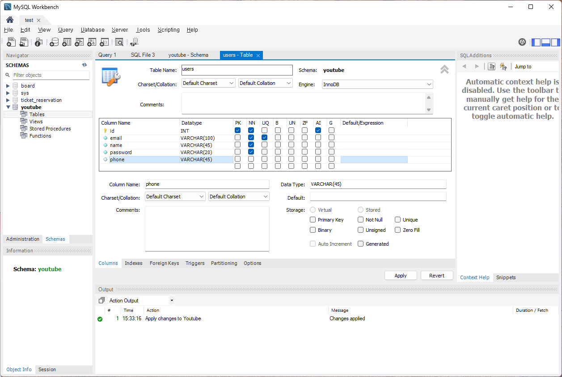562x377 pixels.
Task: Open table Default Charset dropdown
Action: [208, 83]
